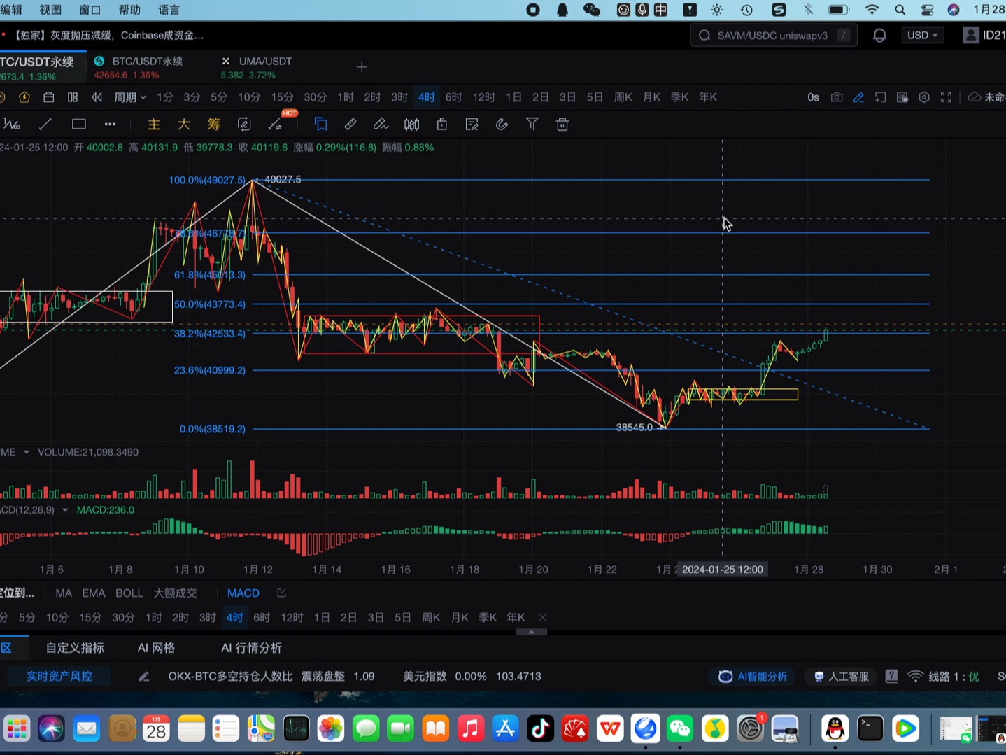
Task: Open the AI 行情分析 tab
Action: tap(251, 648)
